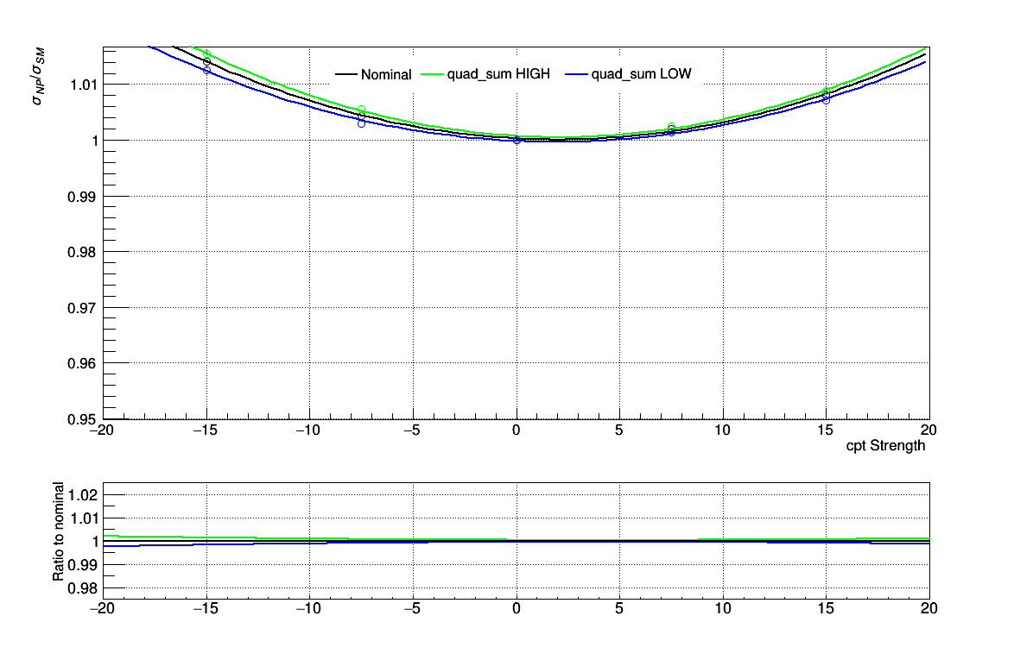Click the 0 tick label under upper plot
1033x666 pixels.
click(516, 430)
